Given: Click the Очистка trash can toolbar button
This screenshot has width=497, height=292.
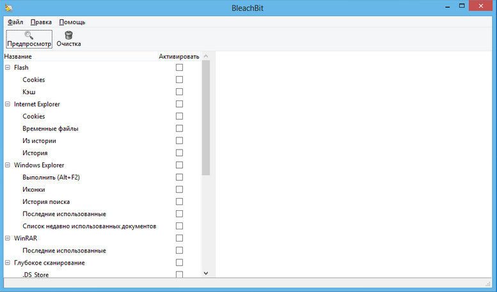Looking at the screenshot, I should (68, 39).
